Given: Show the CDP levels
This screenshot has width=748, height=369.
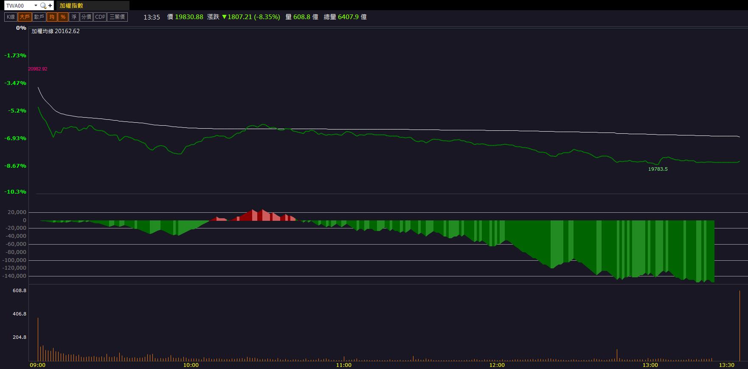Looking at the screenshot, I should 100,17.
